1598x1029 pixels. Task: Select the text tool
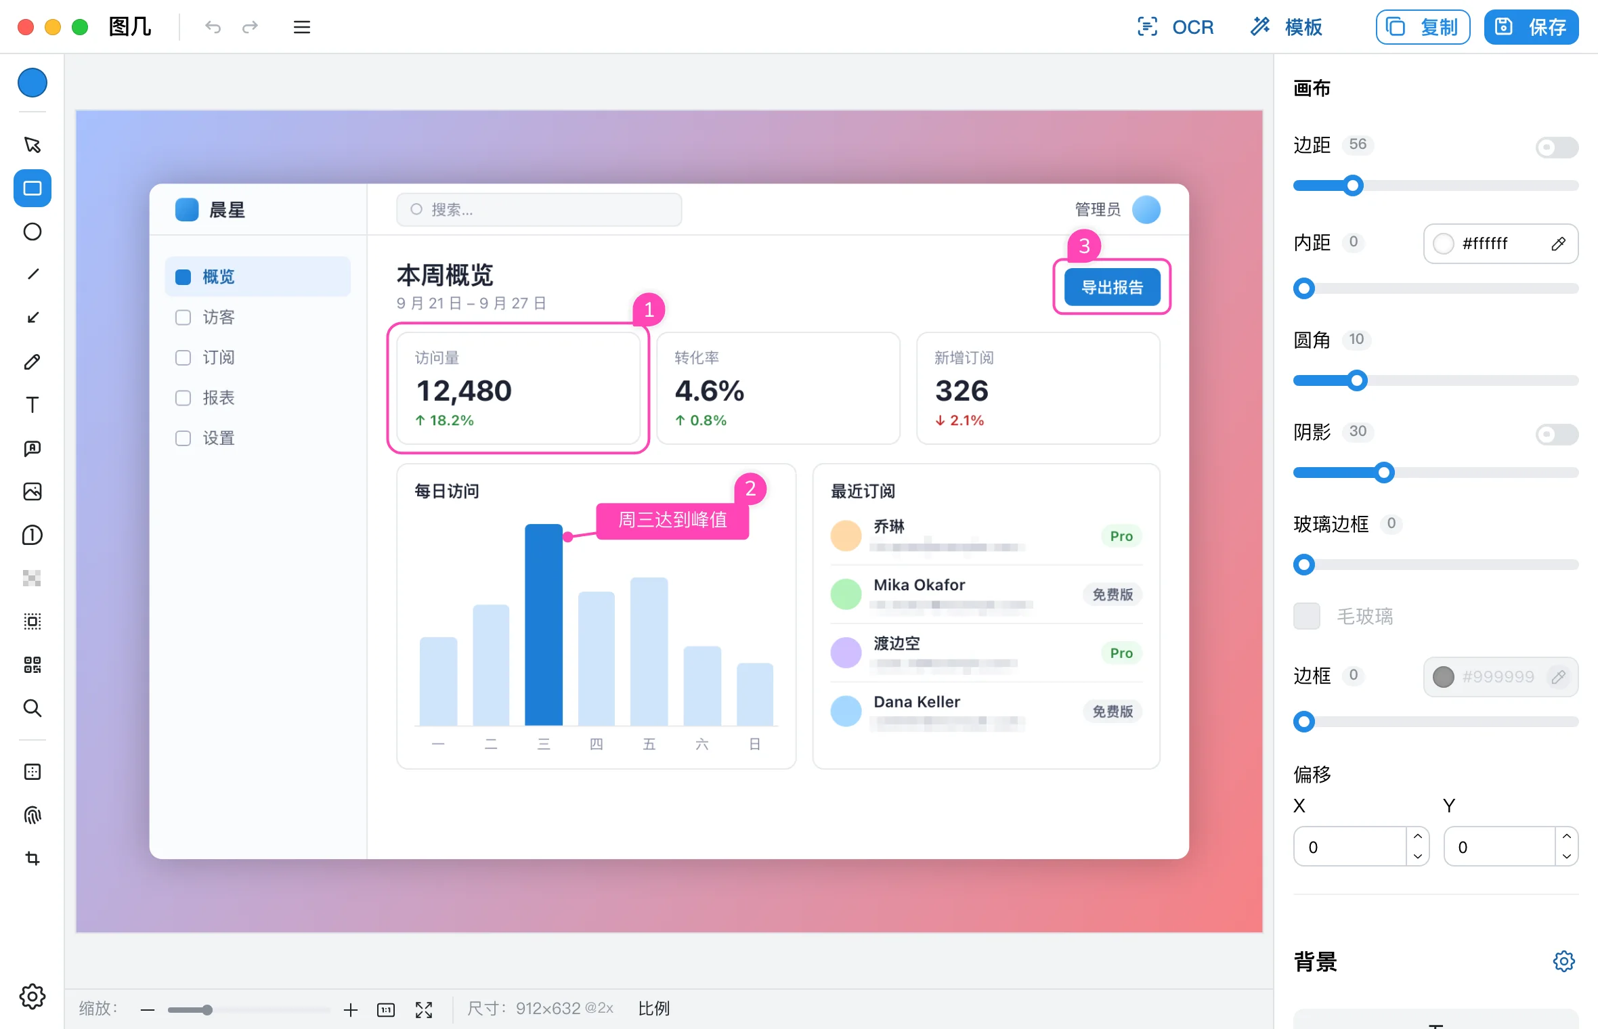[33, 405]
